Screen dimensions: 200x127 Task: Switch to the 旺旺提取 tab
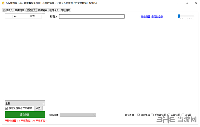point(66,10)
